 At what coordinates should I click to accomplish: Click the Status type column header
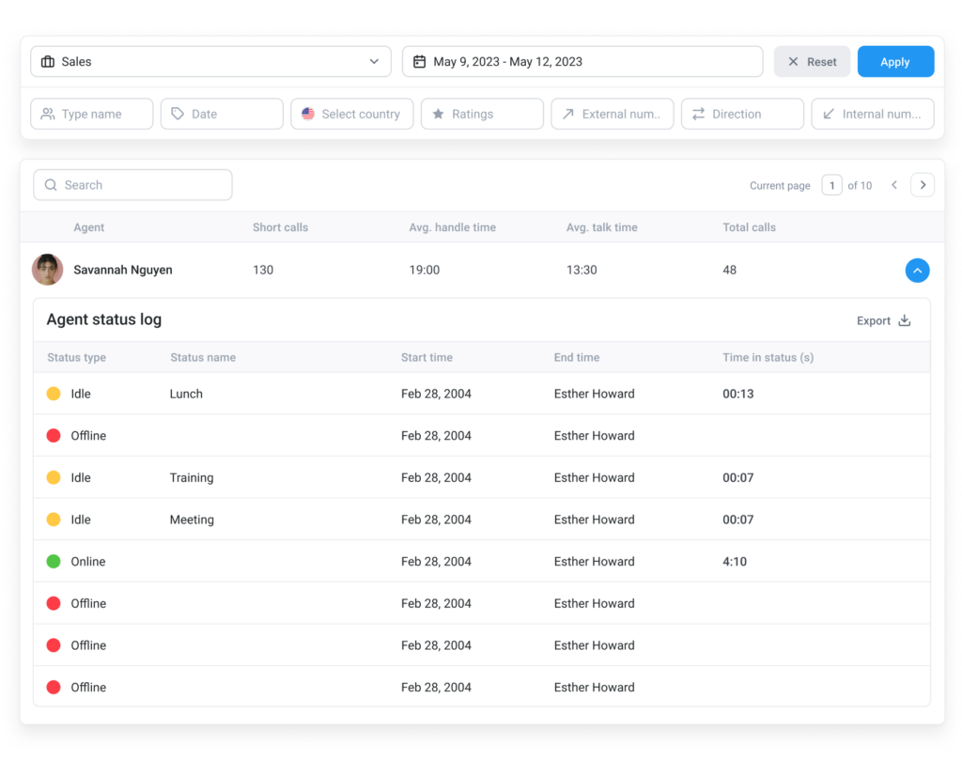pyautogui.click(x=77, y=358)
